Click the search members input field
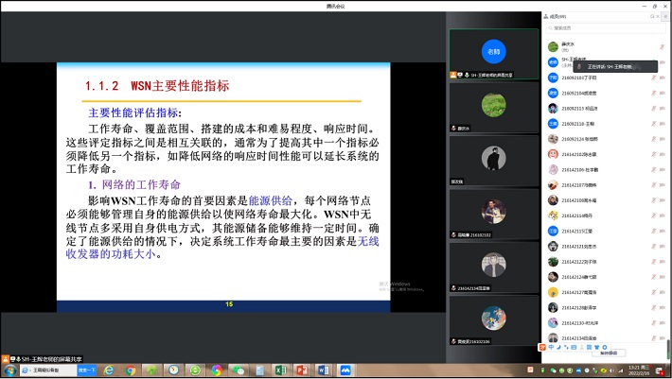 coord(601,28)
